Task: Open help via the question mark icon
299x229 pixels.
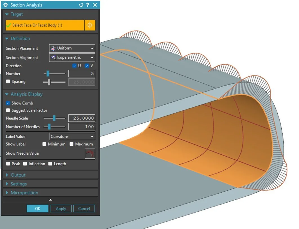Action: (87, 5)
